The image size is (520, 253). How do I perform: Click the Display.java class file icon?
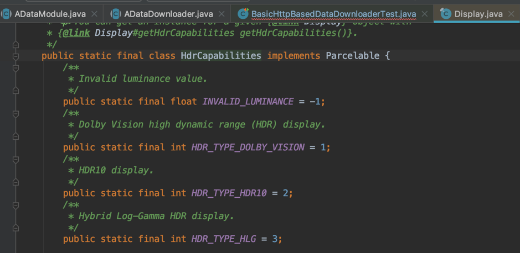(x=445, y=14)
